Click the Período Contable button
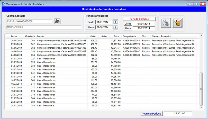This screenshot has height=119, width=208. (x=139, y=19)
